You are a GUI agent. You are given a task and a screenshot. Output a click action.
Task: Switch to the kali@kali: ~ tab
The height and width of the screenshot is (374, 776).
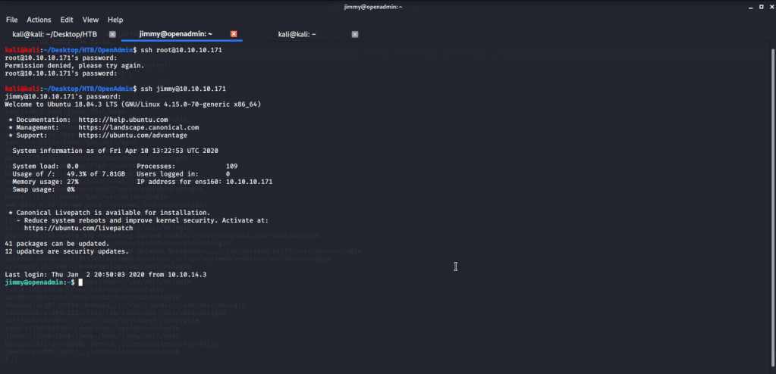coord(297,34)
